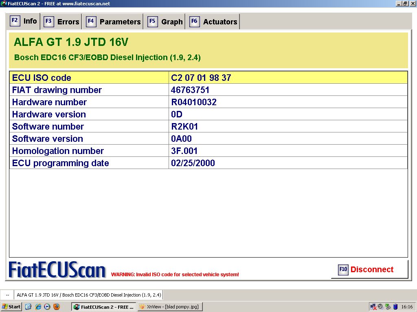Minimize the FiatECUScan window
This screenshot has height=312, width=417.
[398, 3]
